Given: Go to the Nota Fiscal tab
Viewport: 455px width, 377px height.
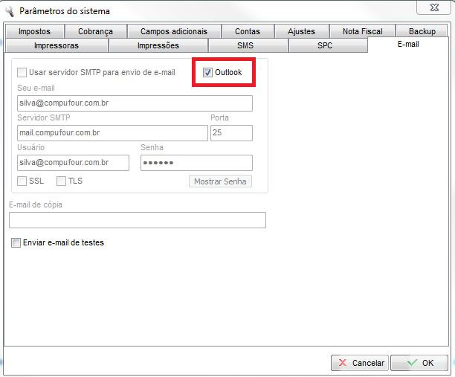Looking at the screenshot, I should click(x=361, y=31).
